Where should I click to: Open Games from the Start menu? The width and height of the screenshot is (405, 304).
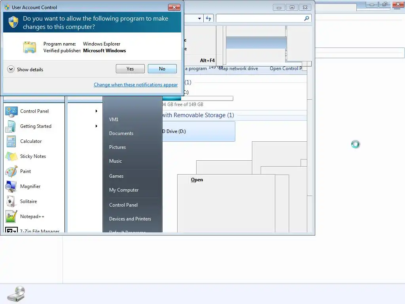coord(116,176)
